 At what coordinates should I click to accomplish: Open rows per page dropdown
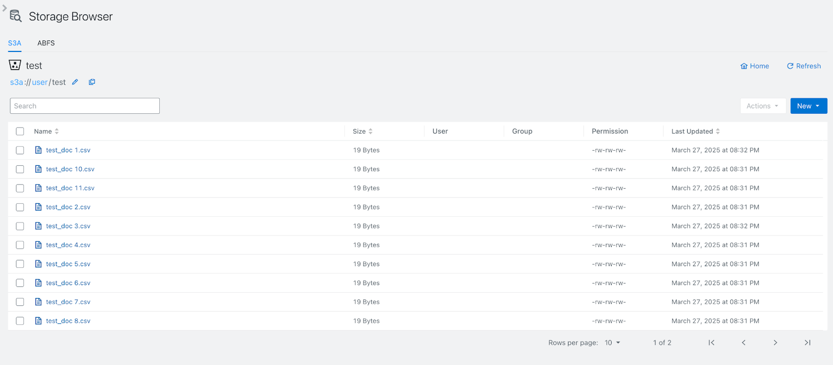pos(612,343)
